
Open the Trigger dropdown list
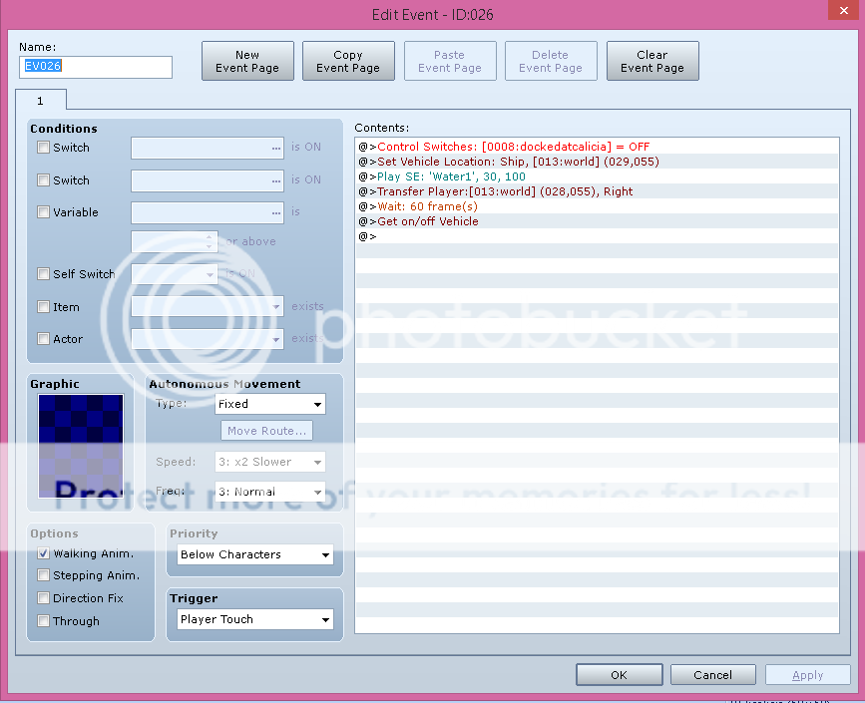pos(255,619)
